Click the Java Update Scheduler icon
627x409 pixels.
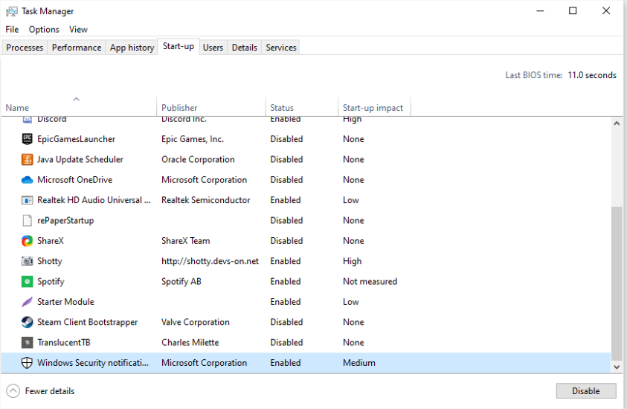27,160
